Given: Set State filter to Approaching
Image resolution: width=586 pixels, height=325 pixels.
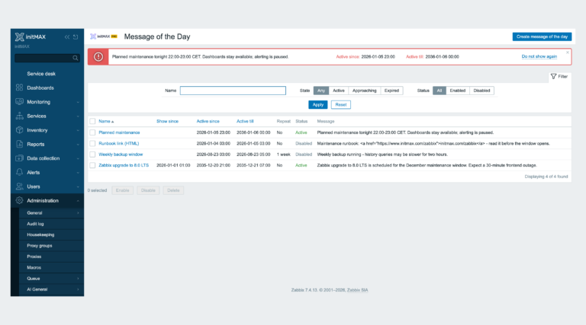Looking at the screenshot, I should pos(365,91).
